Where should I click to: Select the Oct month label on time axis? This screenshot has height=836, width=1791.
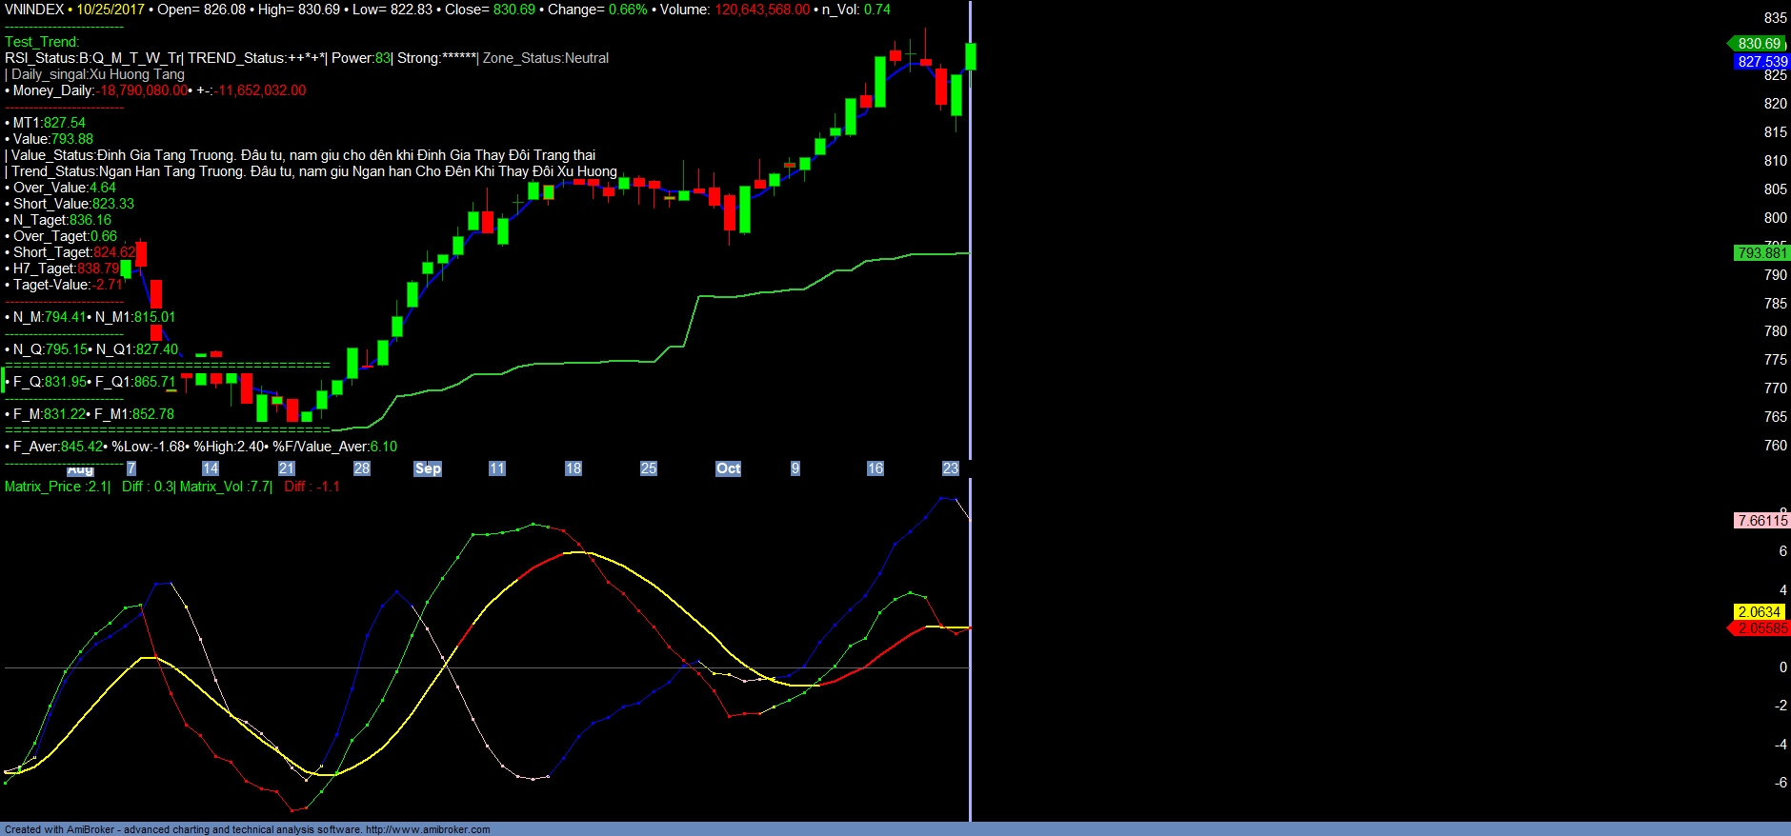(x=728, y=468)
